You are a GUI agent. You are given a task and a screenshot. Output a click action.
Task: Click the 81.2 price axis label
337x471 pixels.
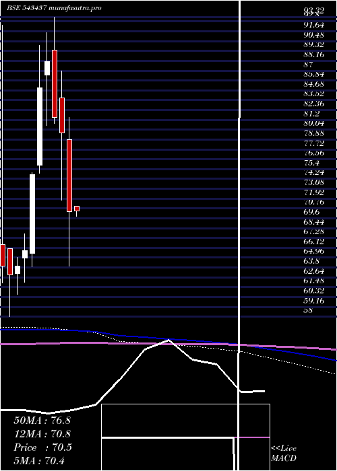click(x=311, y=114)
